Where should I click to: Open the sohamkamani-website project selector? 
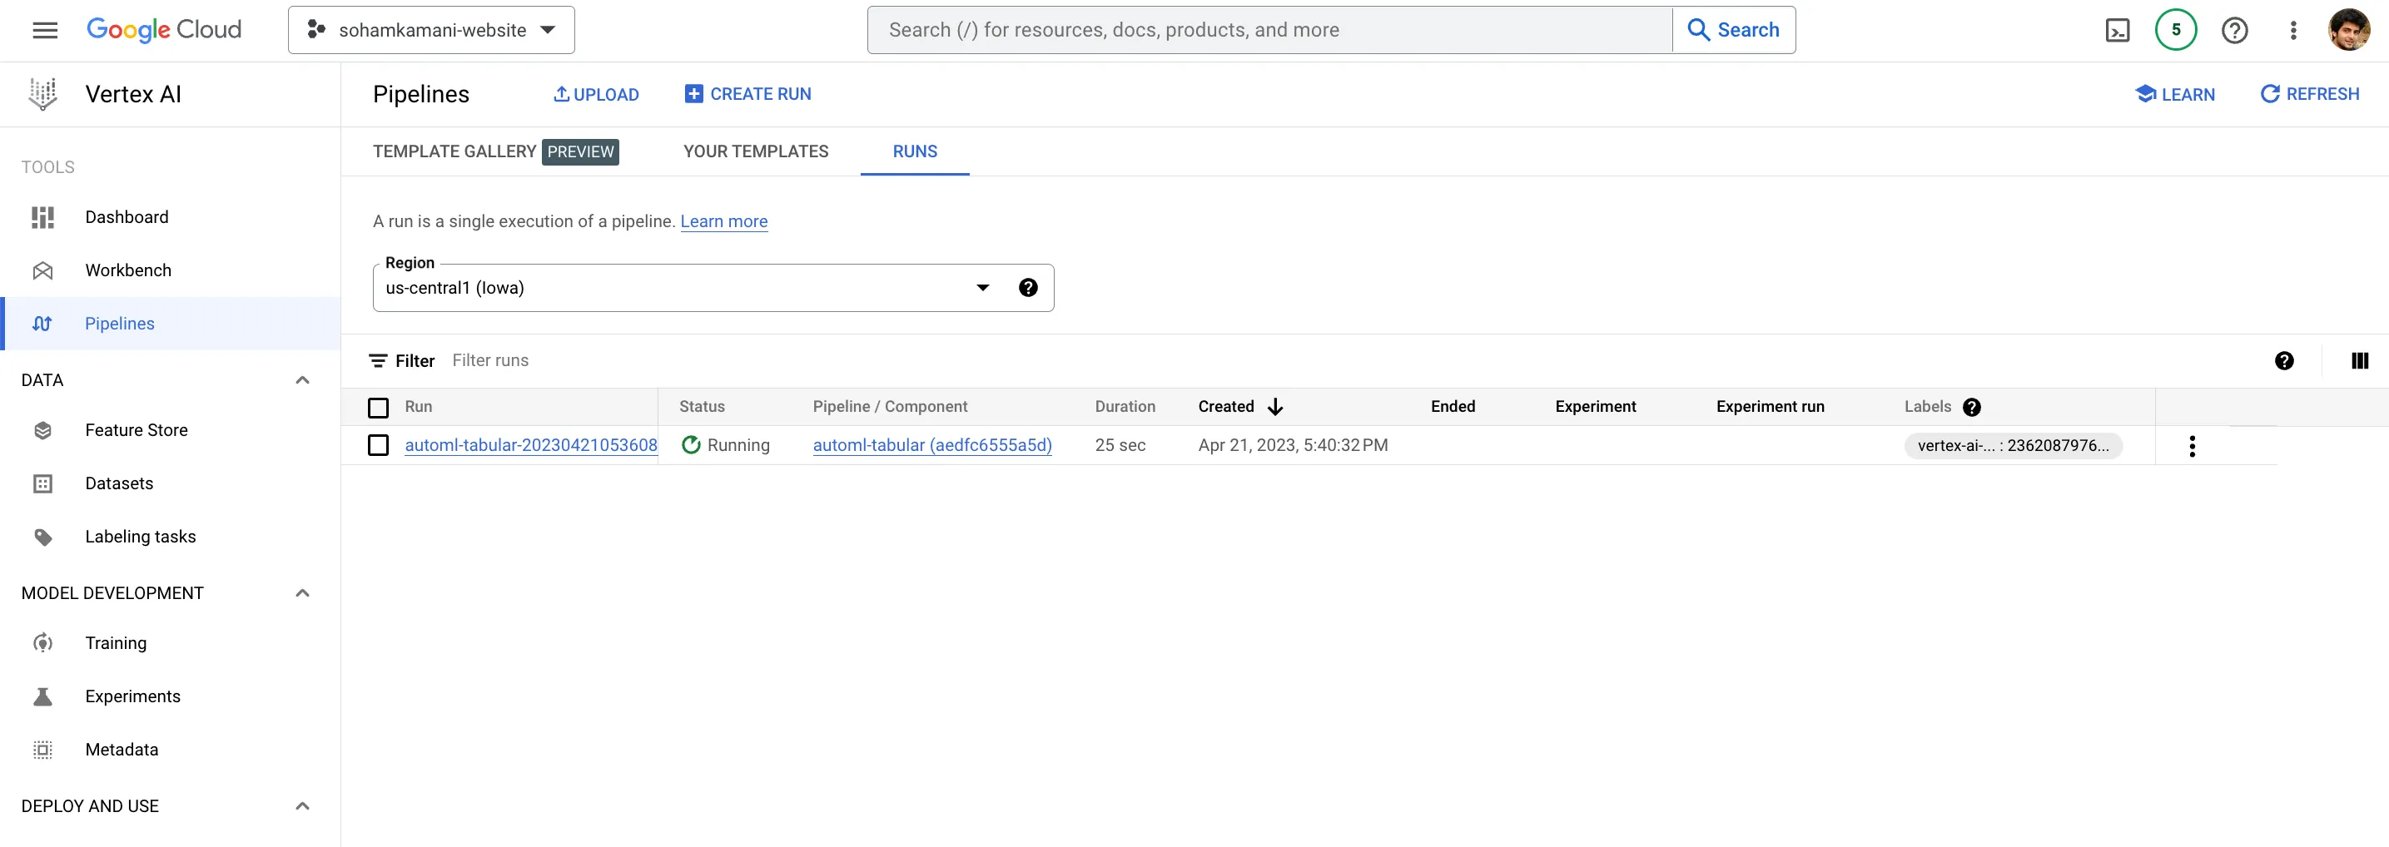[x=431, y=31]
